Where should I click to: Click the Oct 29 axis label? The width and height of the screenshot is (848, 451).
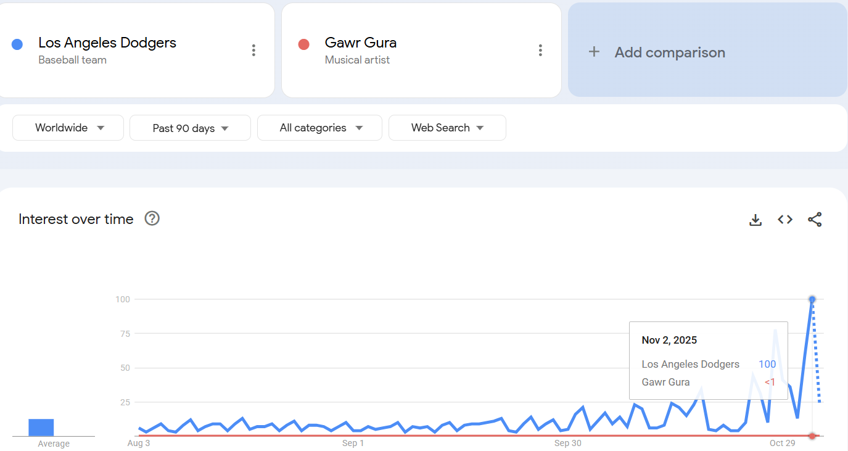pos(782,443)
